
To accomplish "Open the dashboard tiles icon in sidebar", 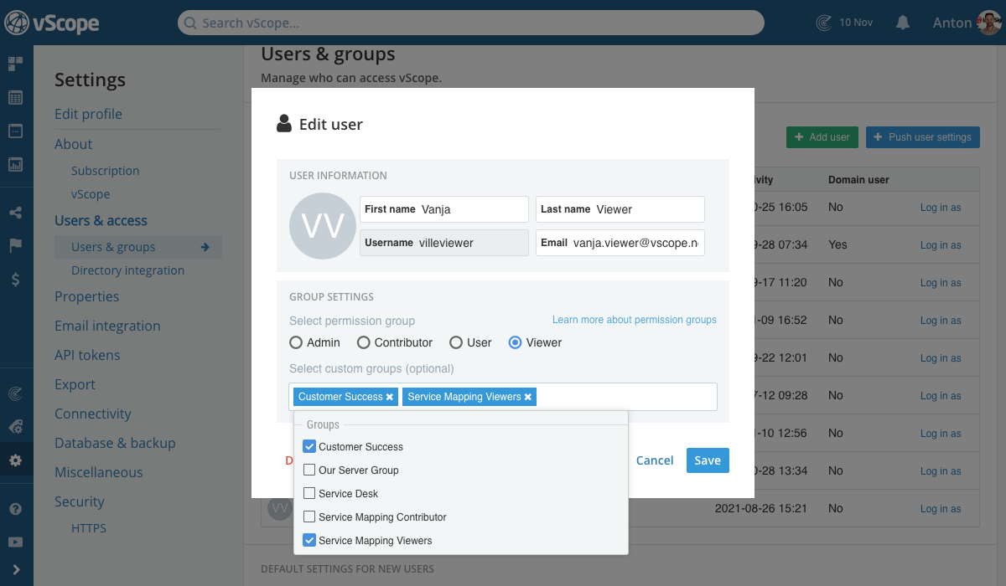I will [15, 64].
